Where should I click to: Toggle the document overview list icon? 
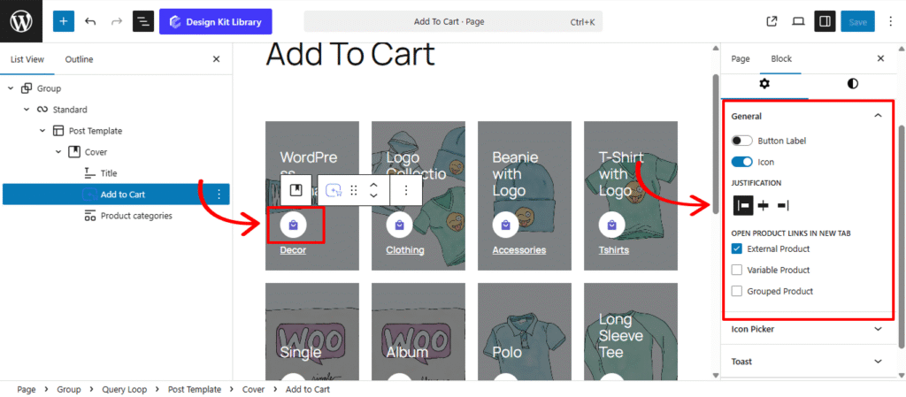click(143, 21)
